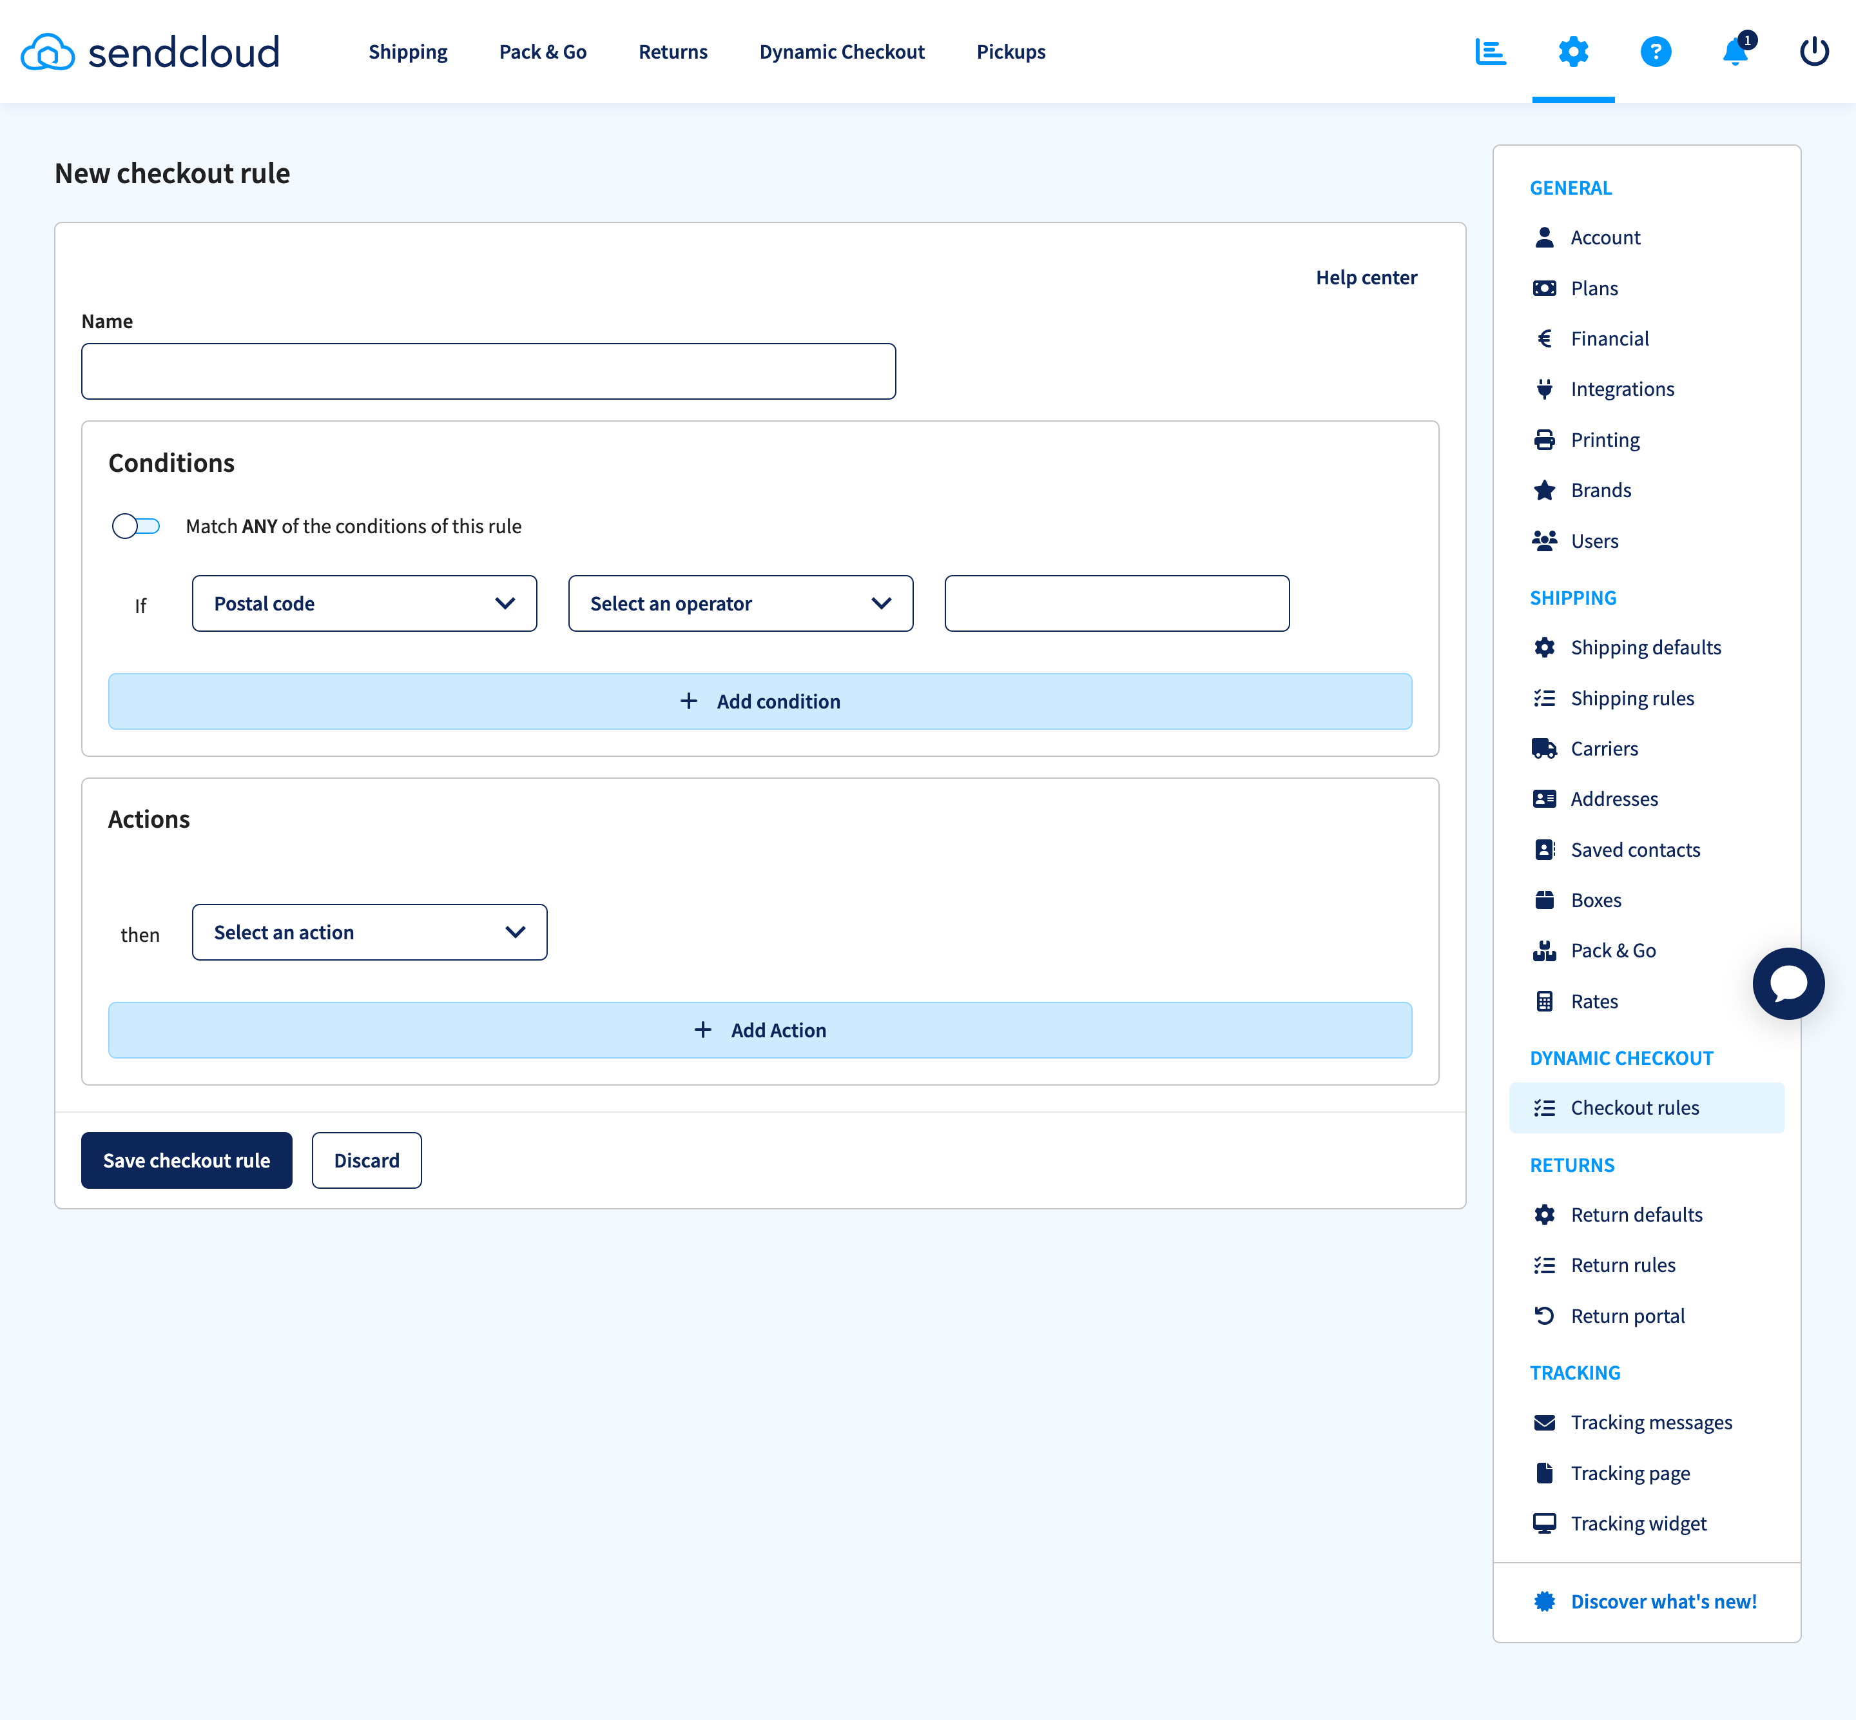Open the settings gear icon in header
The image size is (1856, 1720).
pyautogui.click(x=1573, y=52)
